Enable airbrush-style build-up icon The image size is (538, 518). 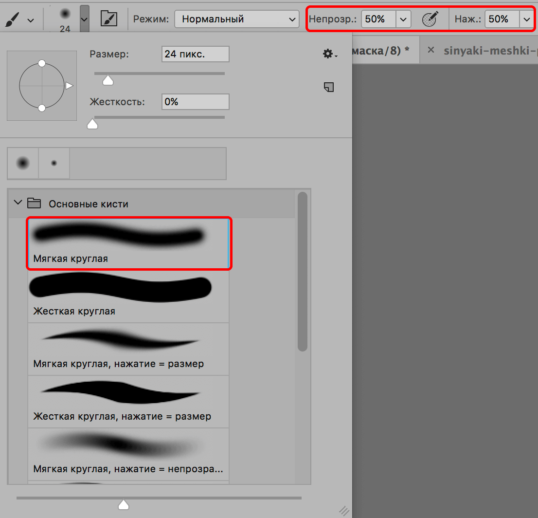430,19
